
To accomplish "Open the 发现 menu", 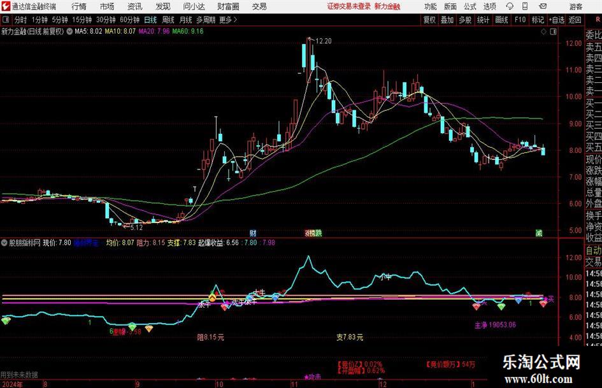I will [x=163, y=6].
